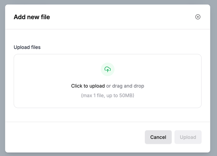
Task: Click the "Upload files" label
Action: 27,47
